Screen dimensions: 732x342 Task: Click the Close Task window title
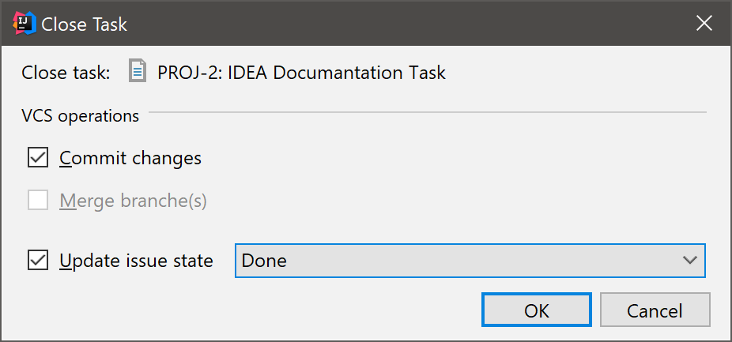pyautogui.click(x=84, y=24)
